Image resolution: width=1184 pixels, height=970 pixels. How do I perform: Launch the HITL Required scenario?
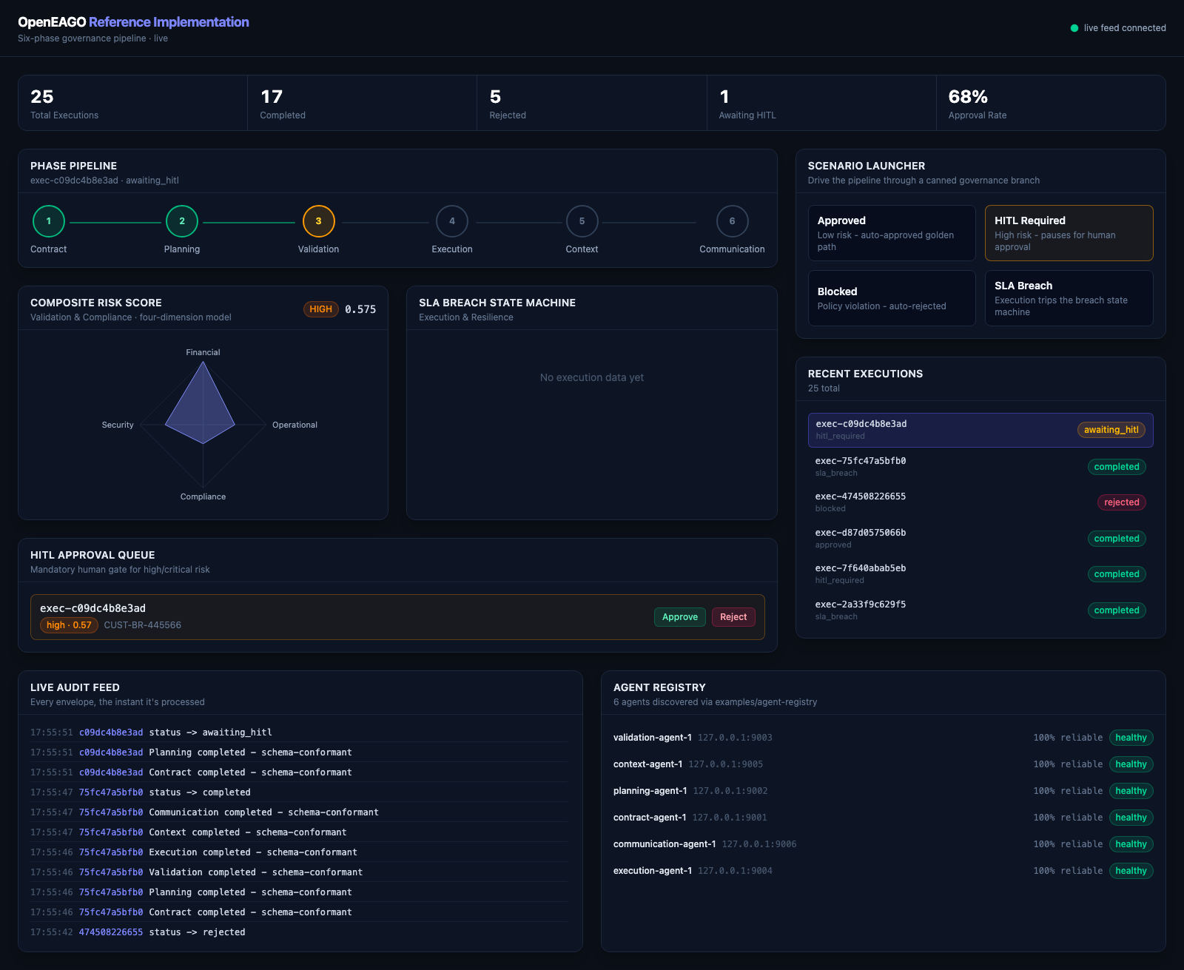1069,233
